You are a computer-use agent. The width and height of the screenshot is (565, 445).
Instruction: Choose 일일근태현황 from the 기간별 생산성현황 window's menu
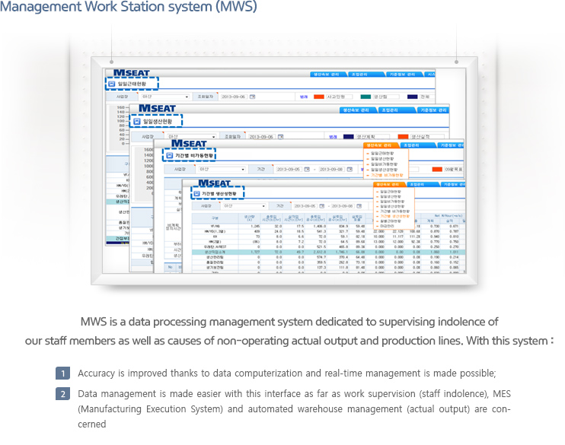pos(391,192)
